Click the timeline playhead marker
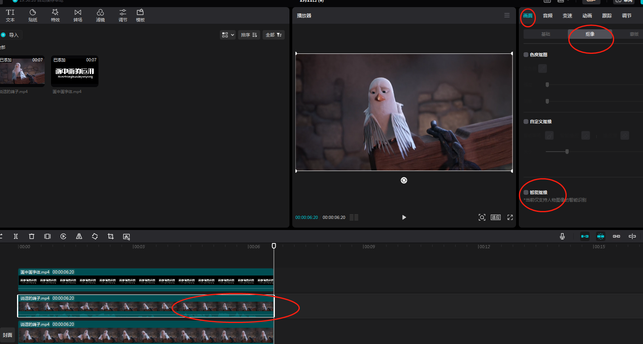 (274, 246)
